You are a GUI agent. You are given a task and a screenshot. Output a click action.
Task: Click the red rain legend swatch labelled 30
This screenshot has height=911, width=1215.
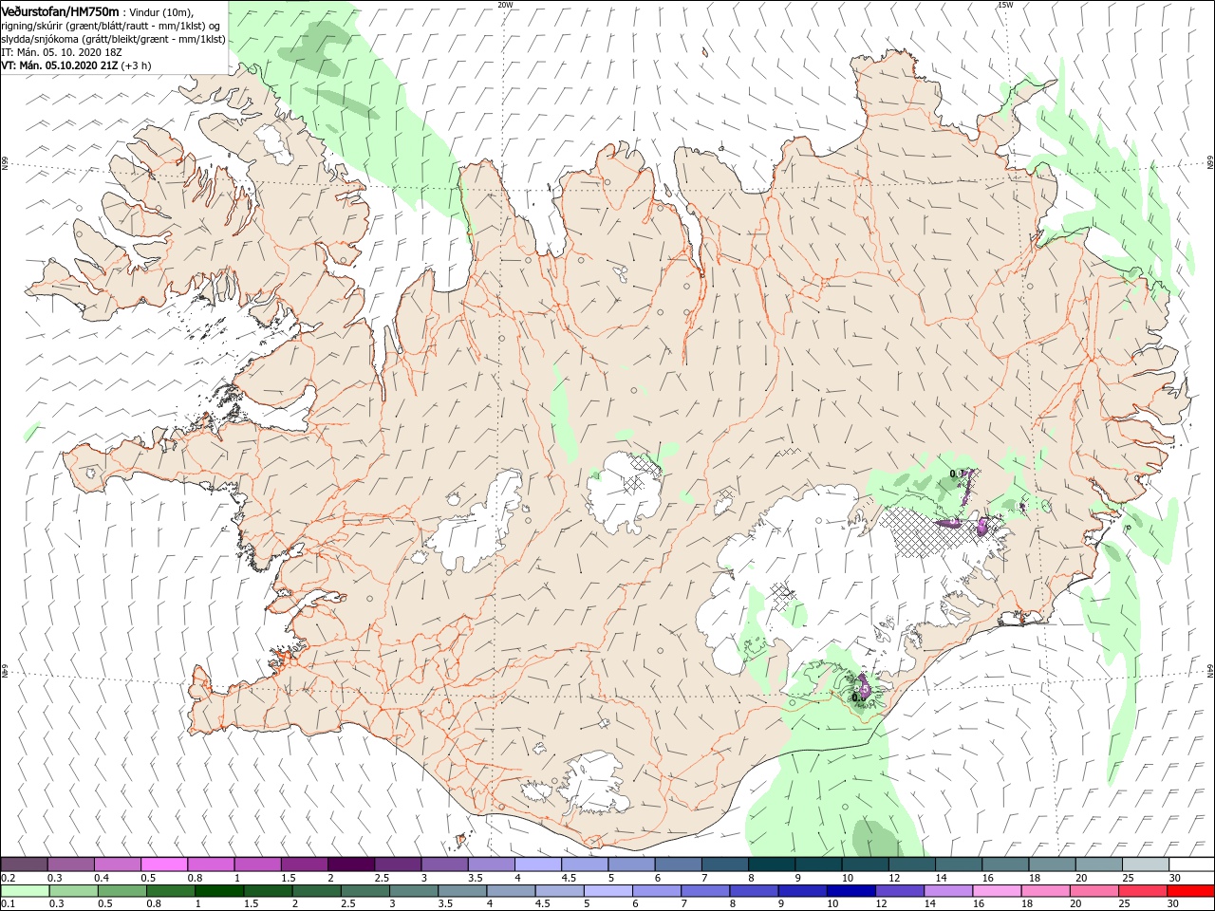(x=1189, y=891)
